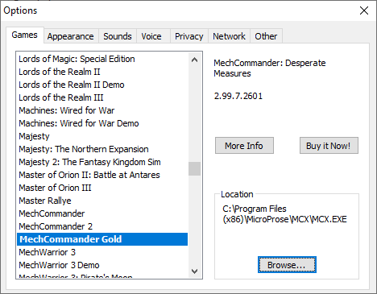Select MechCommander 2 in the list

pyautogui.click(x=102, y=226)
